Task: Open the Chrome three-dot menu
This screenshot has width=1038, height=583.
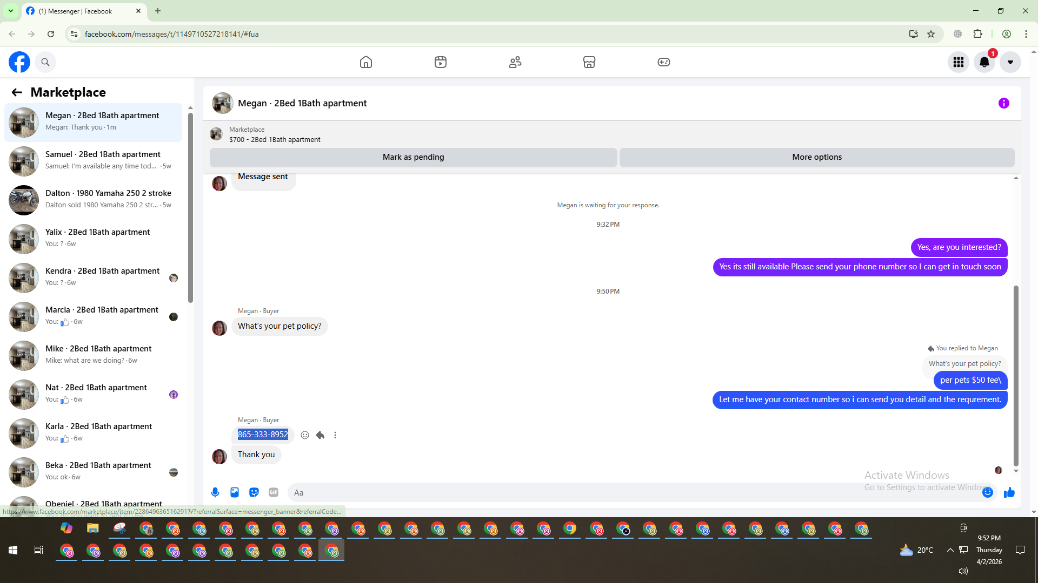Action: click(1026, 34)
